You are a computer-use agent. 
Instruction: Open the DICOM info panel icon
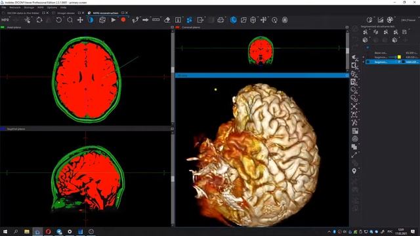pyautogui.click(x=178, y=20)
